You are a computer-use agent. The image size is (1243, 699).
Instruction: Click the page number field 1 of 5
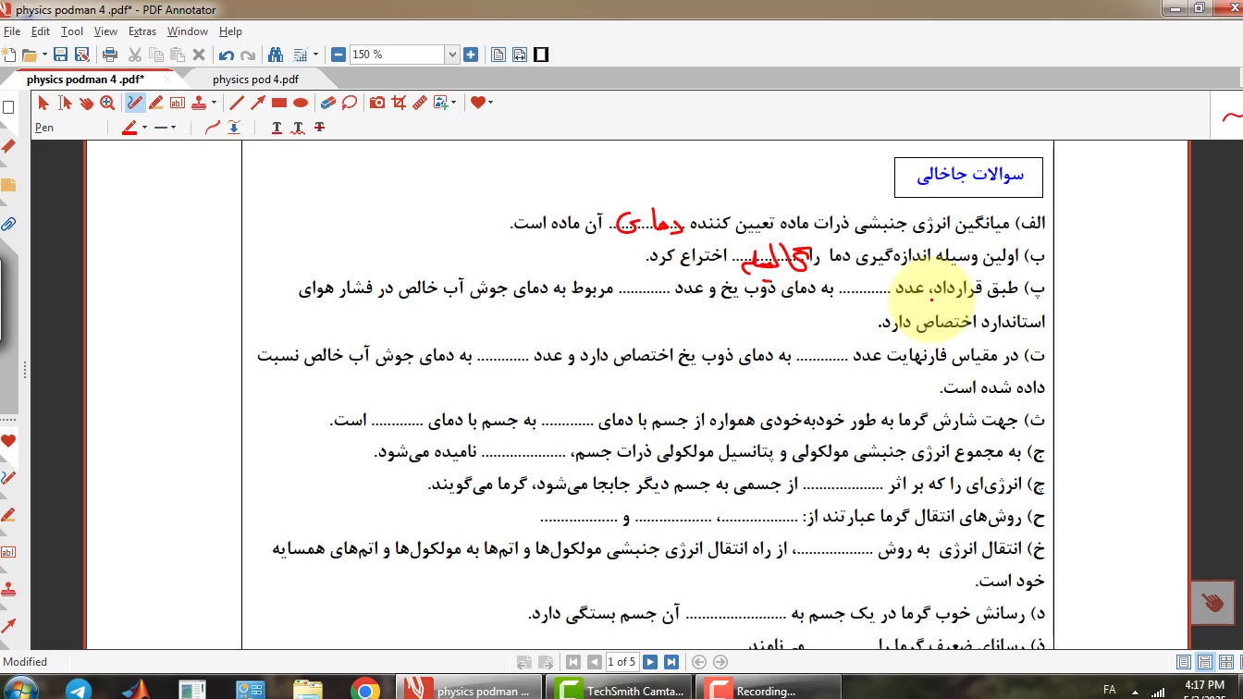[621, 662]
